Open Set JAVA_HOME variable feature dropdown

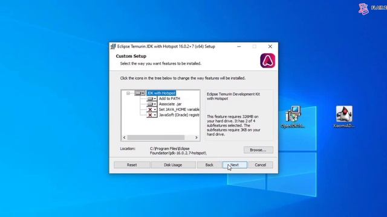[152, 110]
